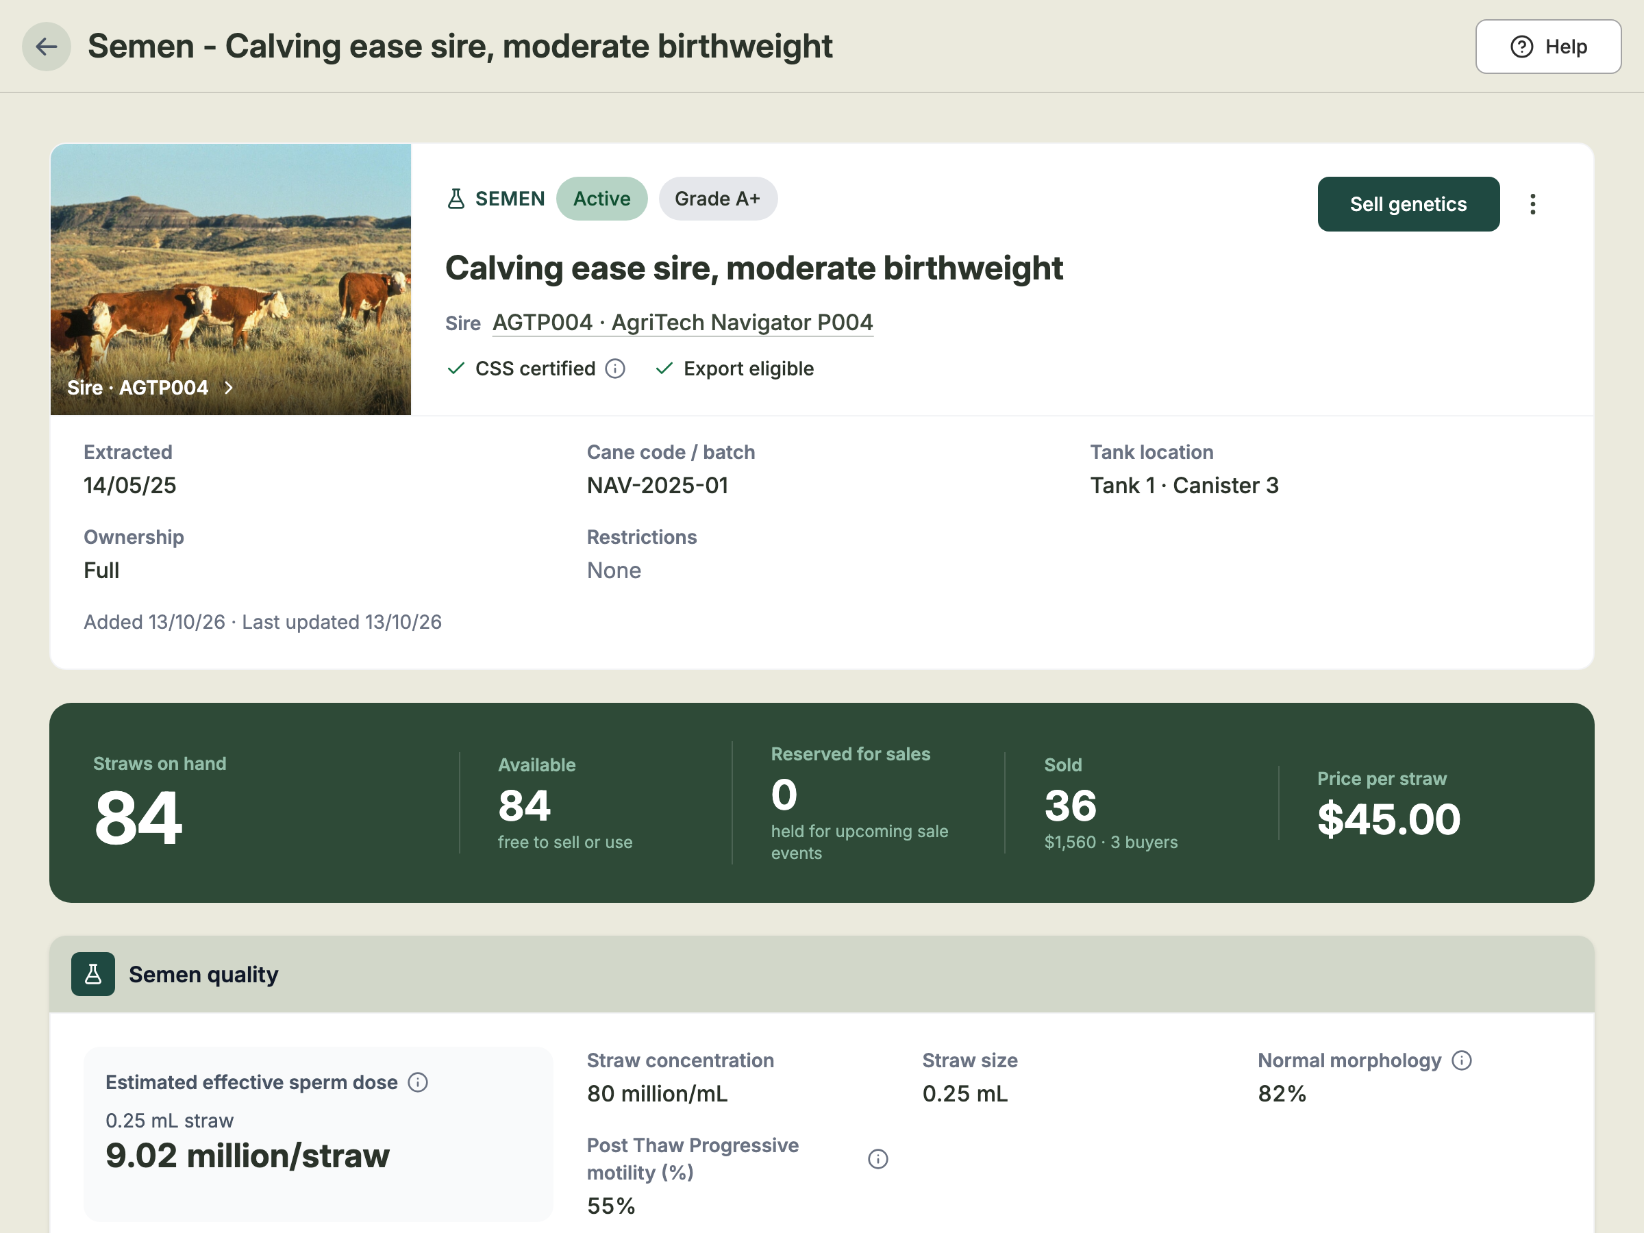Click the help question mark icon
The image size is (1644, 1233).
tap(1521, 47)
